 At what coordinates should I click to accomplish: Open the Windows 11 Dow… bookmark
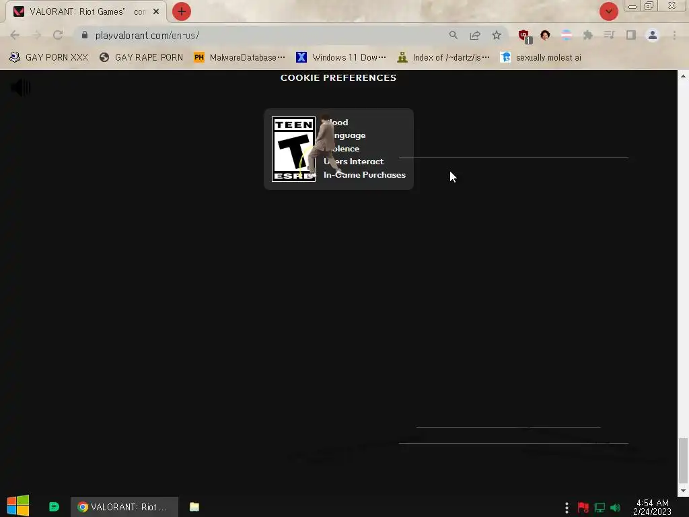(x=341, y=58)
